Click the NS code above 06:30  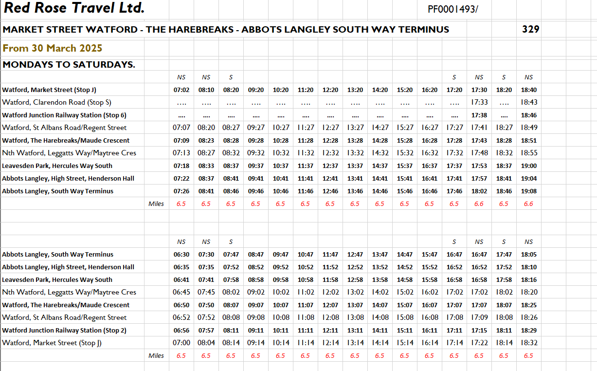(x=181, y=242)
